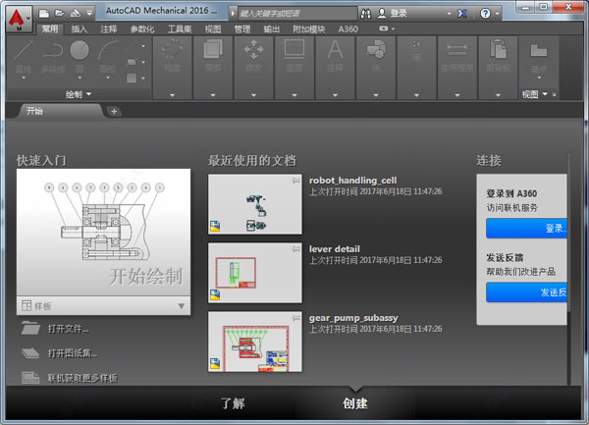Select the 视图 ribbon tab

tap(213, 28)
